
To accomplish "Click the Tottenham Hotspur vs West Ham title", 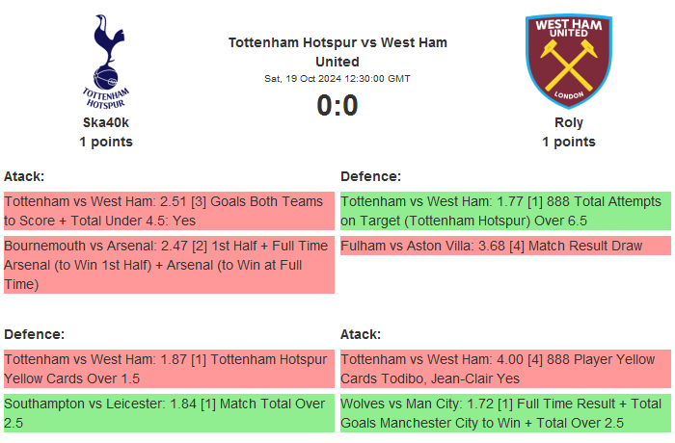I will pos(337,52).
